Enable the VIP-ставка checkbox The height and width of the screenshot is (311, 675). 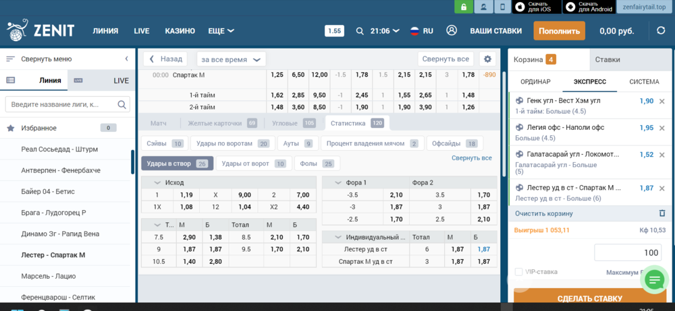(x=518, y=272)
